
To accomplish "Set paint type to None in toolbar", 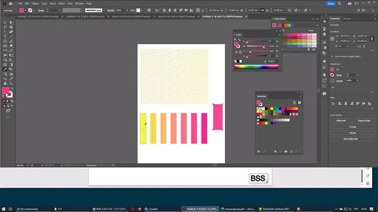I will coord(12,101).
